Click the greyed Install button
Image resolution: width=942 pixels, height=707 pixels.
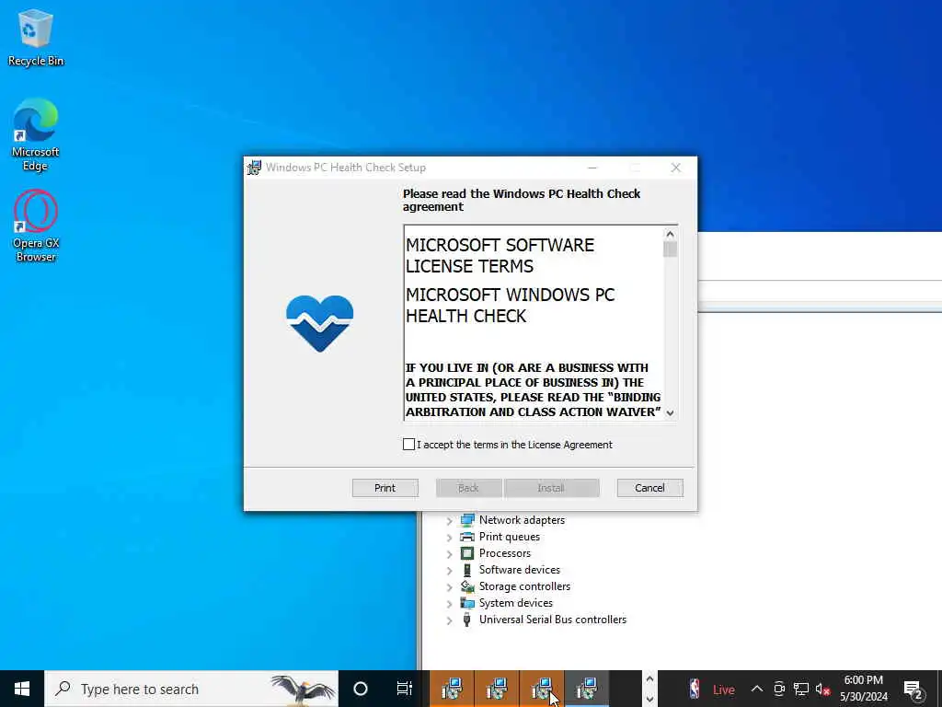(552, 488)
